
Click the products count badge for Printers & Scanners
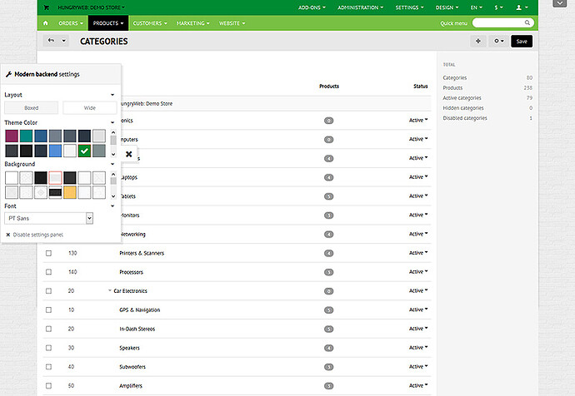click(329, 253)
